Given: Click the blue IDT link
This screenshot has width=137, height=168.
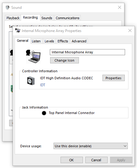Looking at the screenshot, I should click(43, 85).
